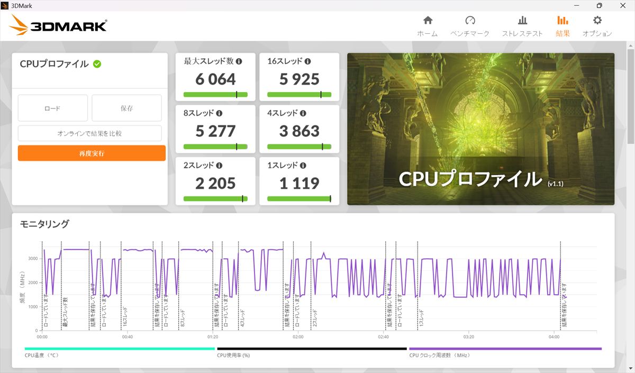
Task: Click info icon next to 16スレッド
Action: pyautogui.click(x=308, y=61)
